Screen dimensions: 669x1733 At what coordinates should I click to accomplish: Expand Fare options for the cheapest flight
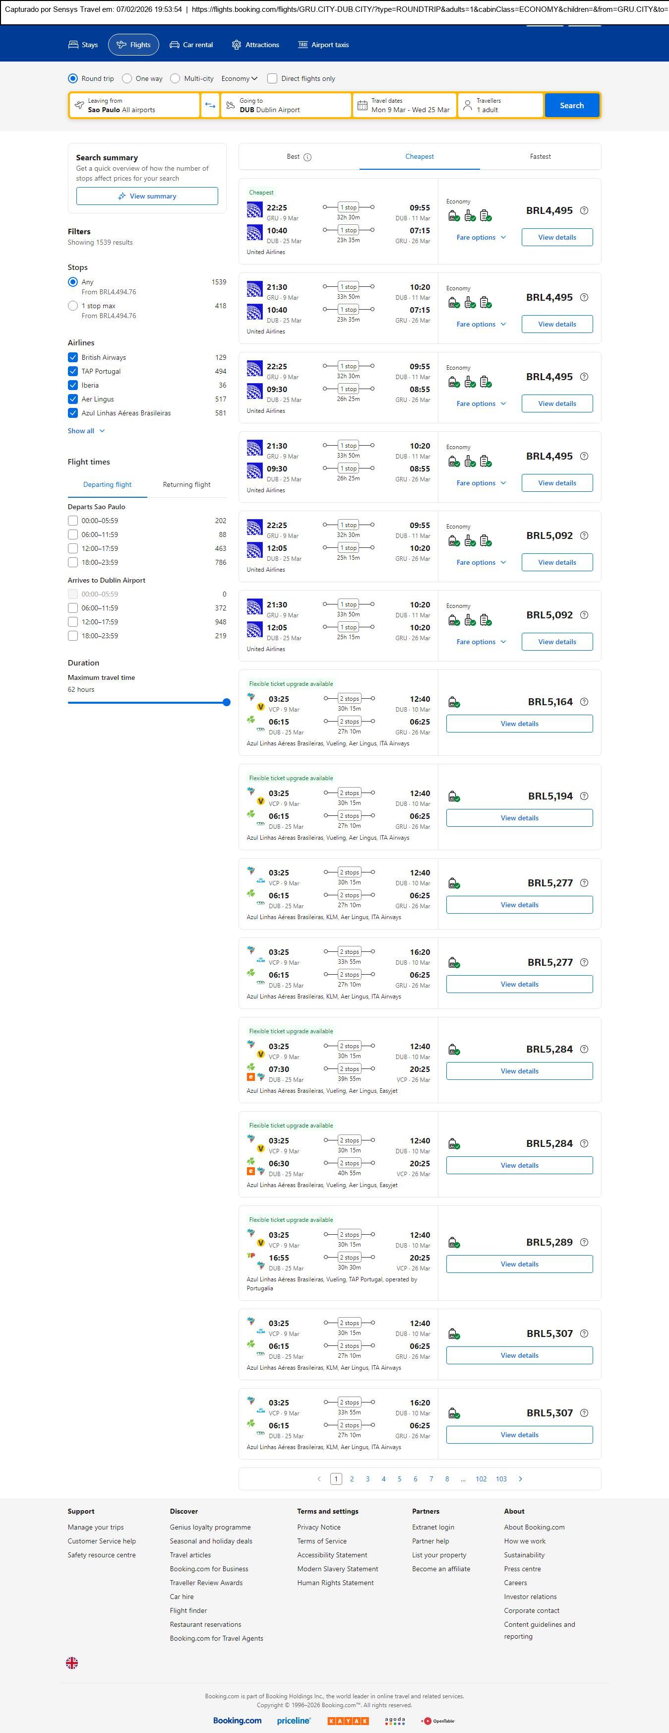pos(481,238)
